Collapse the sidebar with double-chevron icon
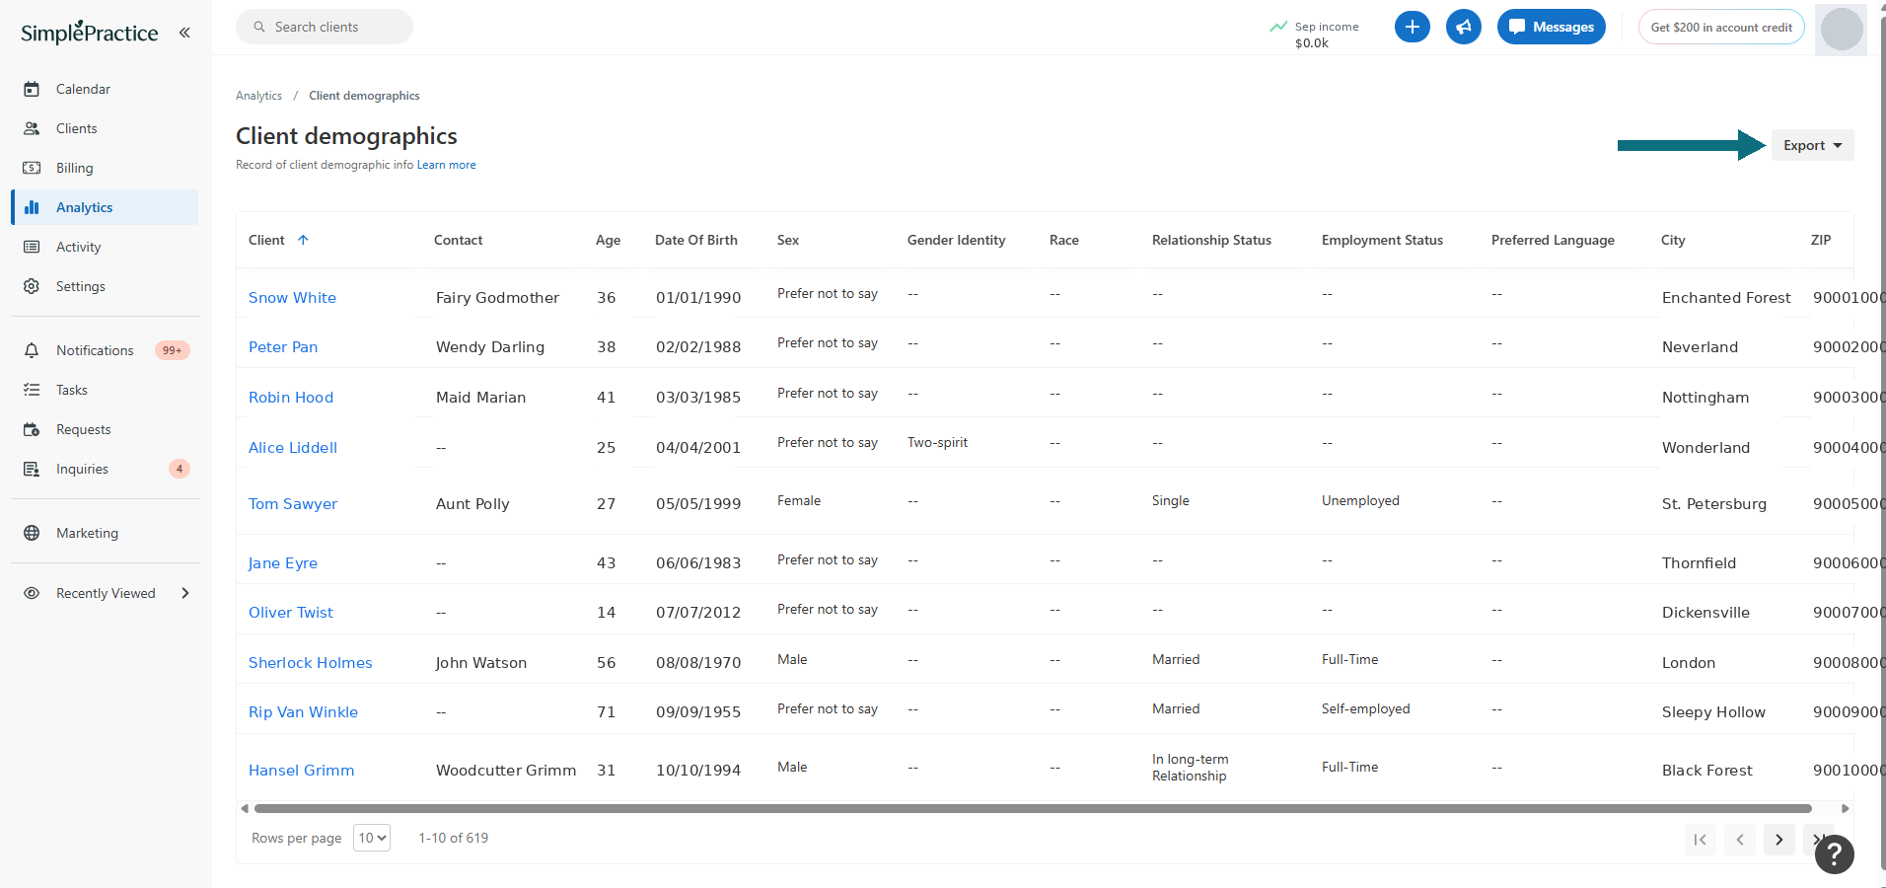The height and width of the screenshot is (888, 1886). click(184, 33)
